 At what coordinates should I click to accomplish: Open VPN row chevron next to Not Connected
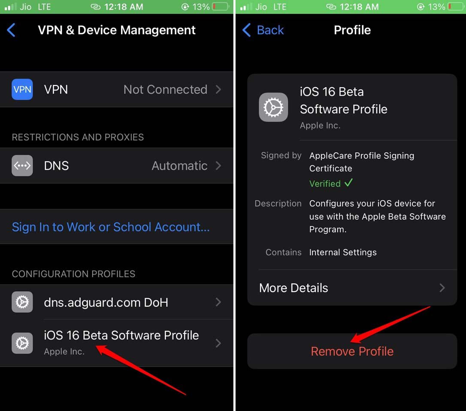pyautogui.click(x=218, y=89)
